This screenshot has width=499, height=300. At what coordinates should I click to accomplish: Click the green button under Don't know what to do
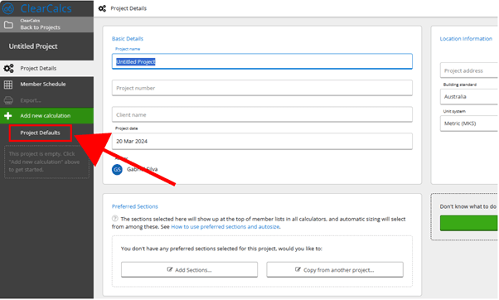469,223
